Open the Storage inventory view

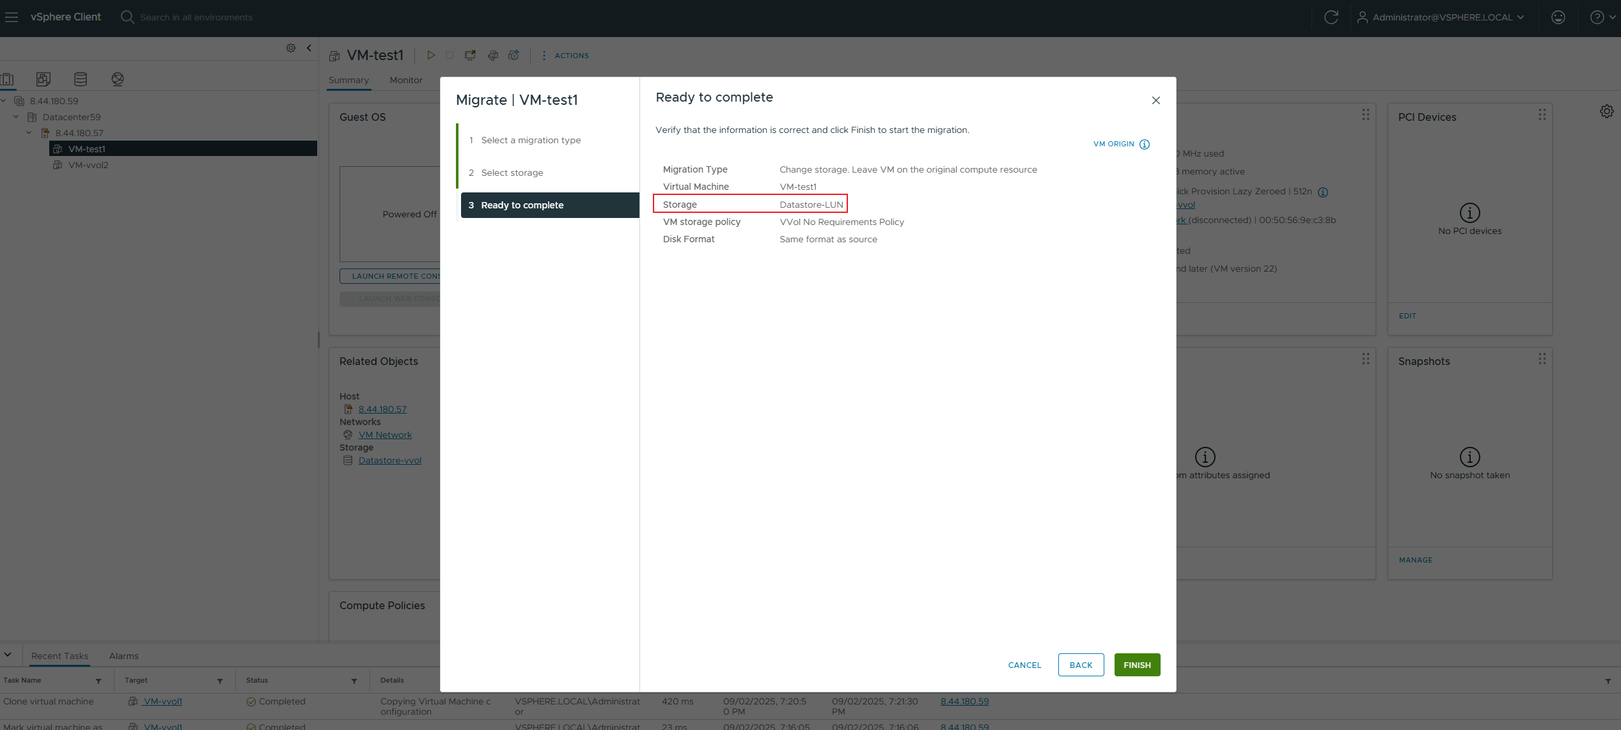81,79
